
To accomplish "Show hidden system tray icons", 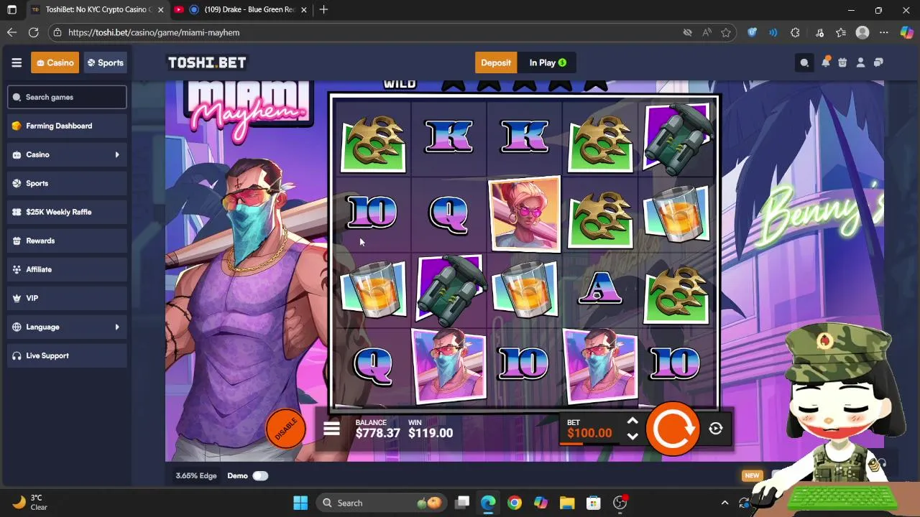I will pyautogui.click(x=724, y=503).
